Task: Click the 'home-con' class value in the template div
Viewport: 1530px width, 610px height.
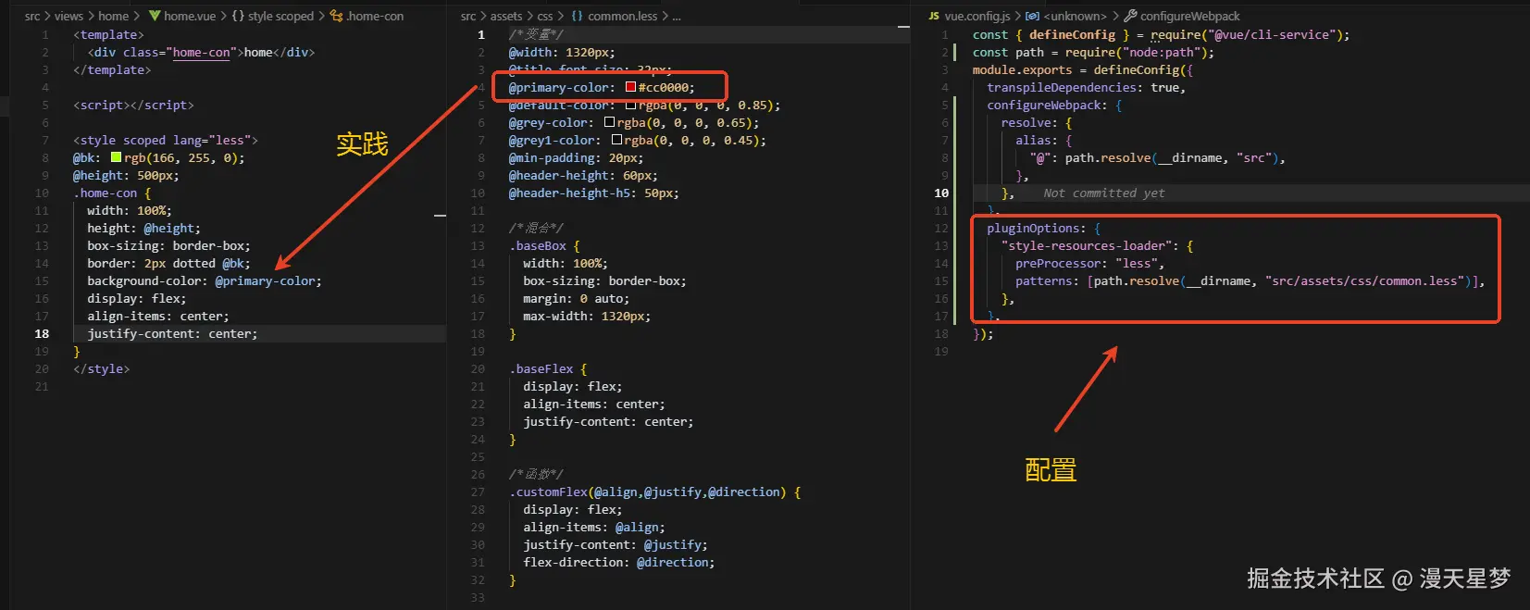Action: (201, 52)
